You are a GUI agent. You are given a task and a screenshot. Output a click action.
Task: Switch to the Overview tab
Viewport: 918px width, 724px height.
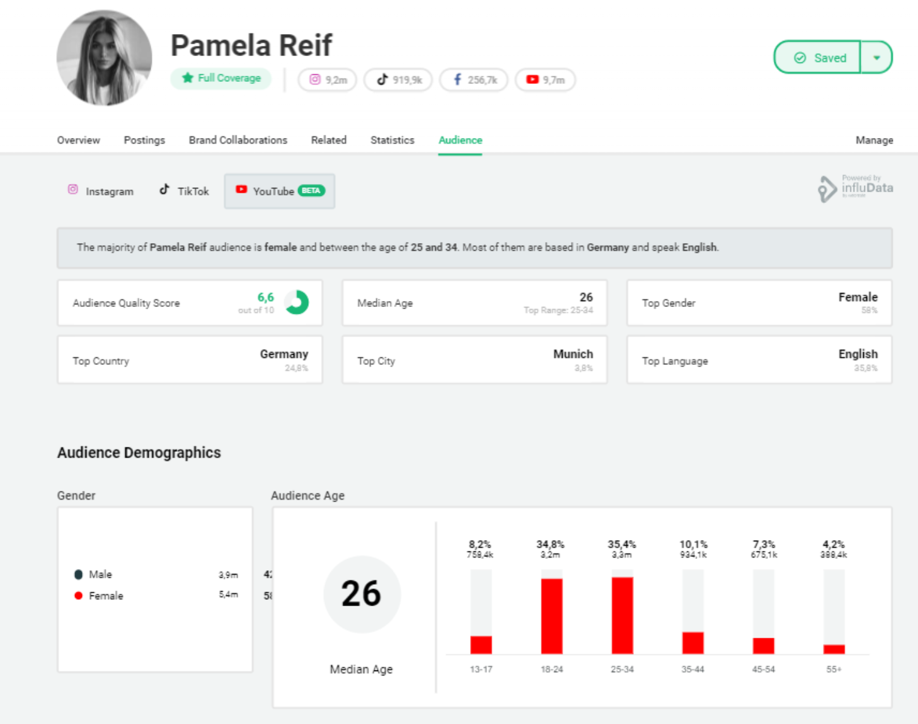tap(79, 140)
